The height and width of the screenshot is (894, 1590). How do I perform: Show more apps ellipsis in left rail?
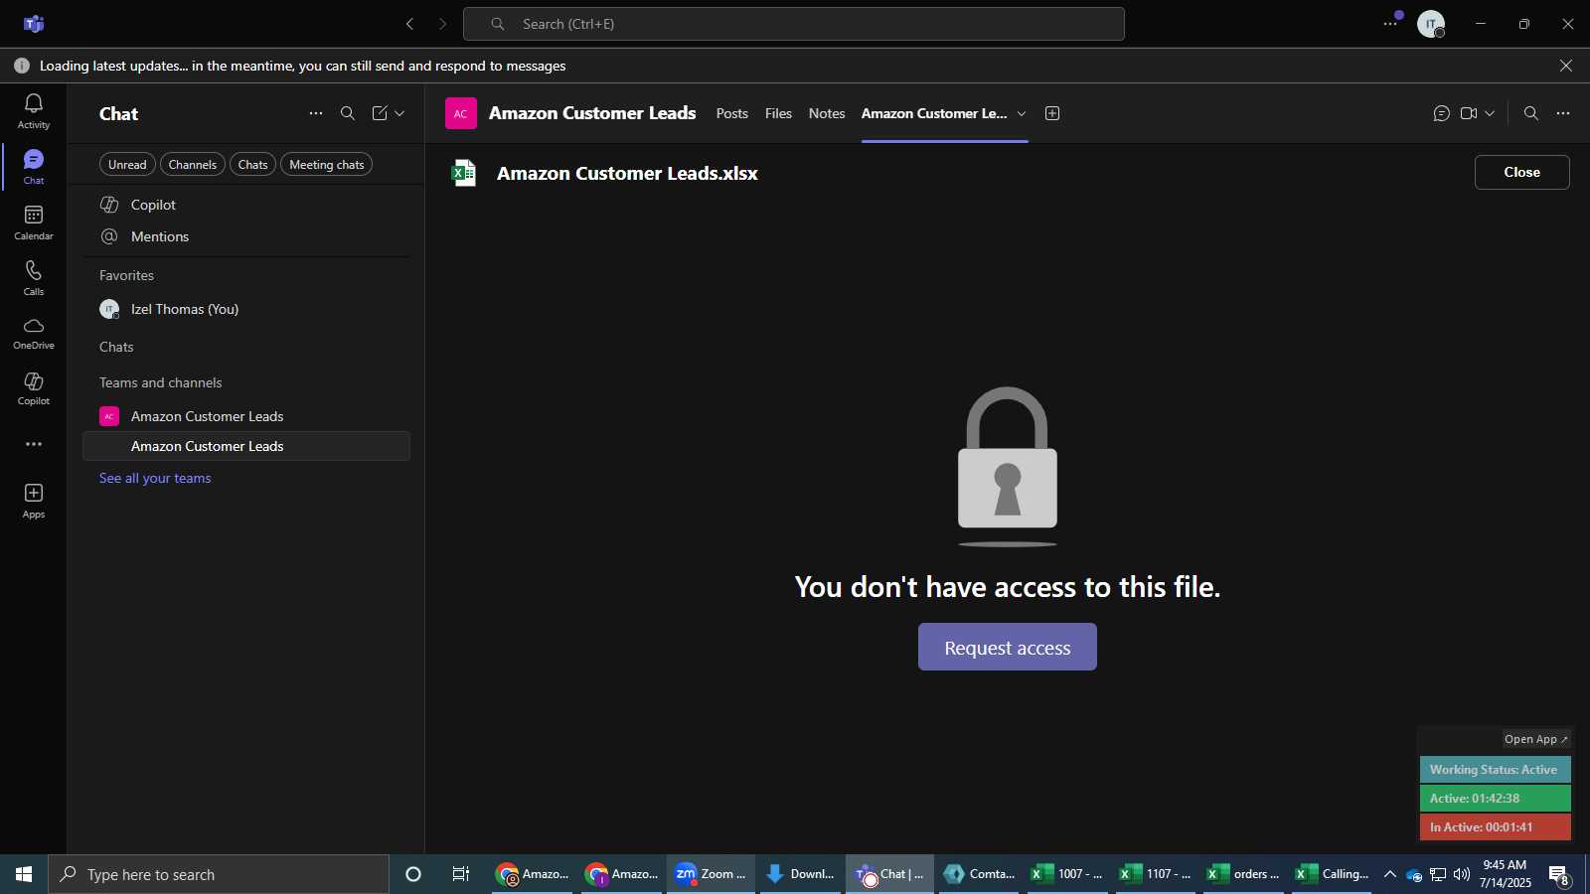(x=34, y=444)
